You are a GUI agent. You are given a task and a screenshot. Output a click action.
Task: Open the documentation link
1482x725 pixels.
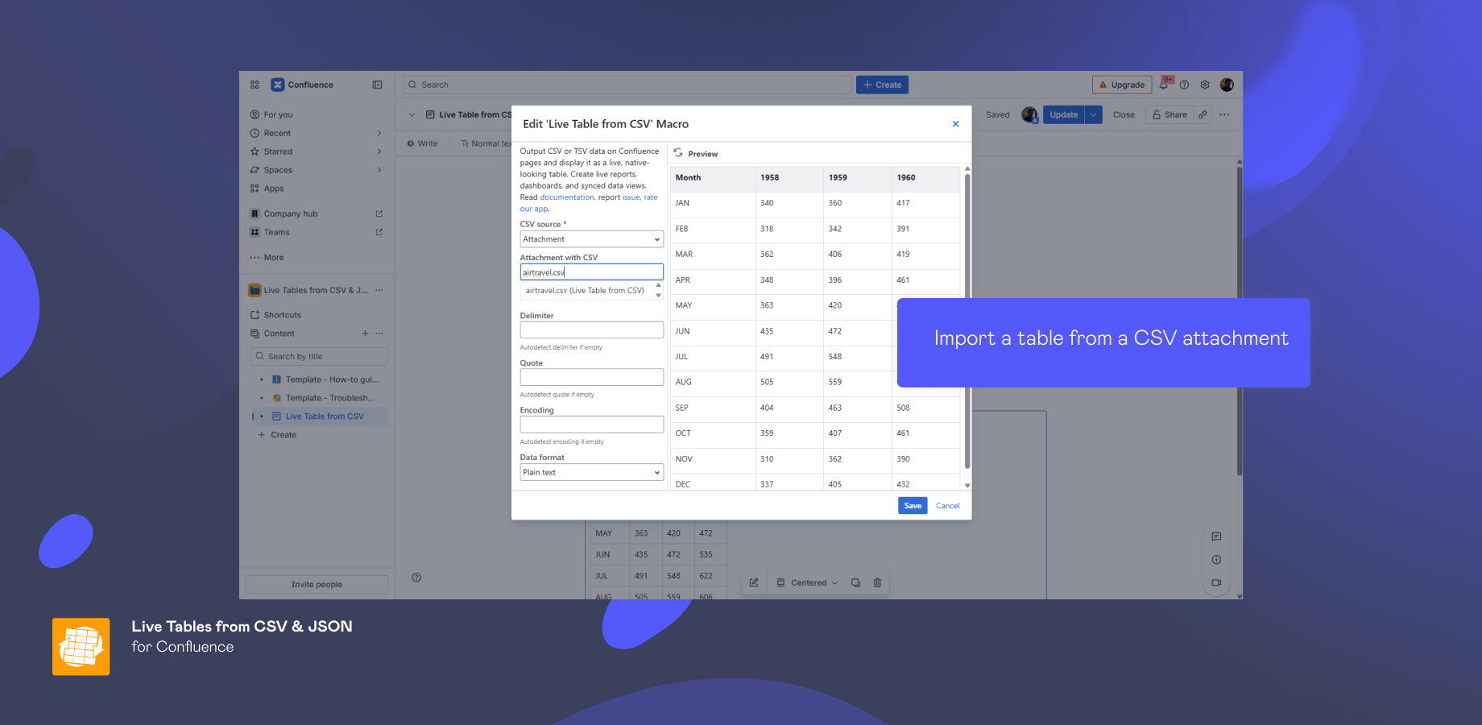[567, 197]
